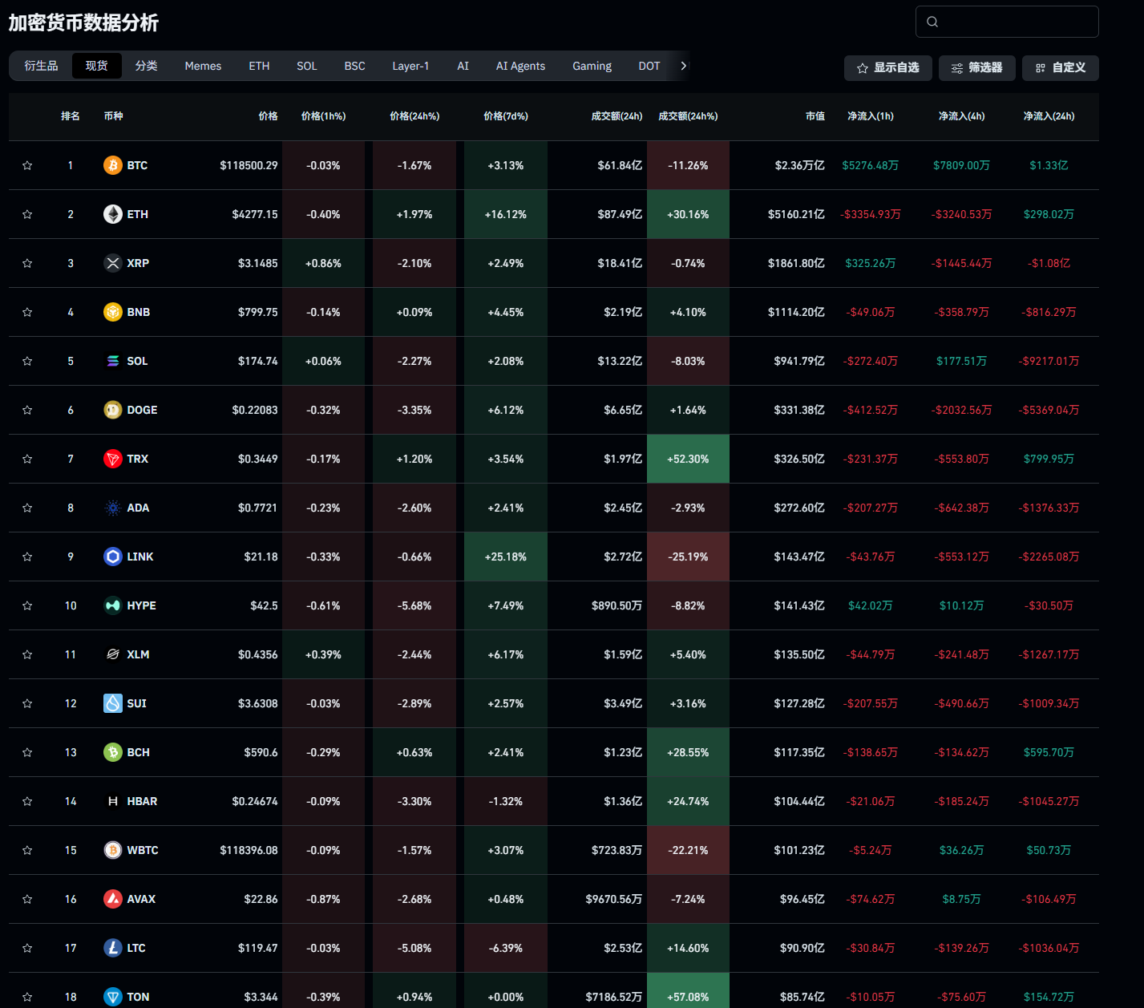This screenshot has height=1008, width=1144.
Task: Click TRX's +52.30% volume change cell
Action: 688,459
